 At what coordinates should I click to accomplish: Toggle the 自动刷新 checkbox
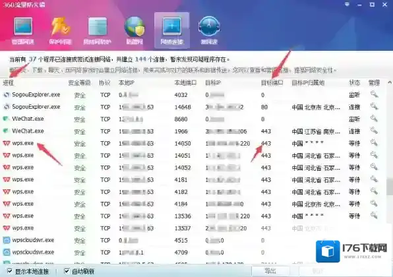pos(67,271)
